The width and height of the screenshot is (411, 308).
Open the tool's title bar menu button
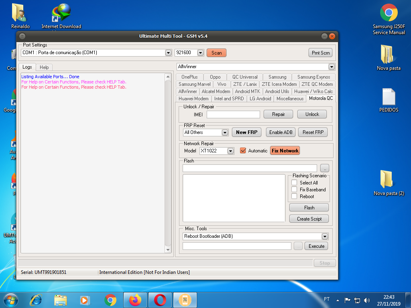22,36
